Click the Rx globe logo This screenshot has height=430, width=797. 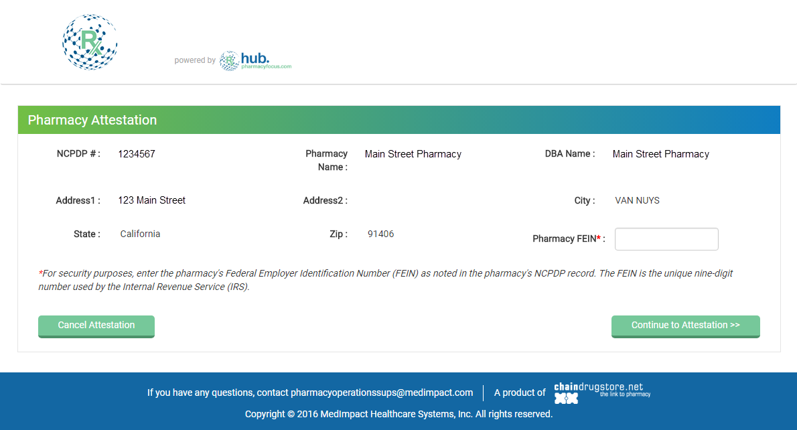click(90, 42)
